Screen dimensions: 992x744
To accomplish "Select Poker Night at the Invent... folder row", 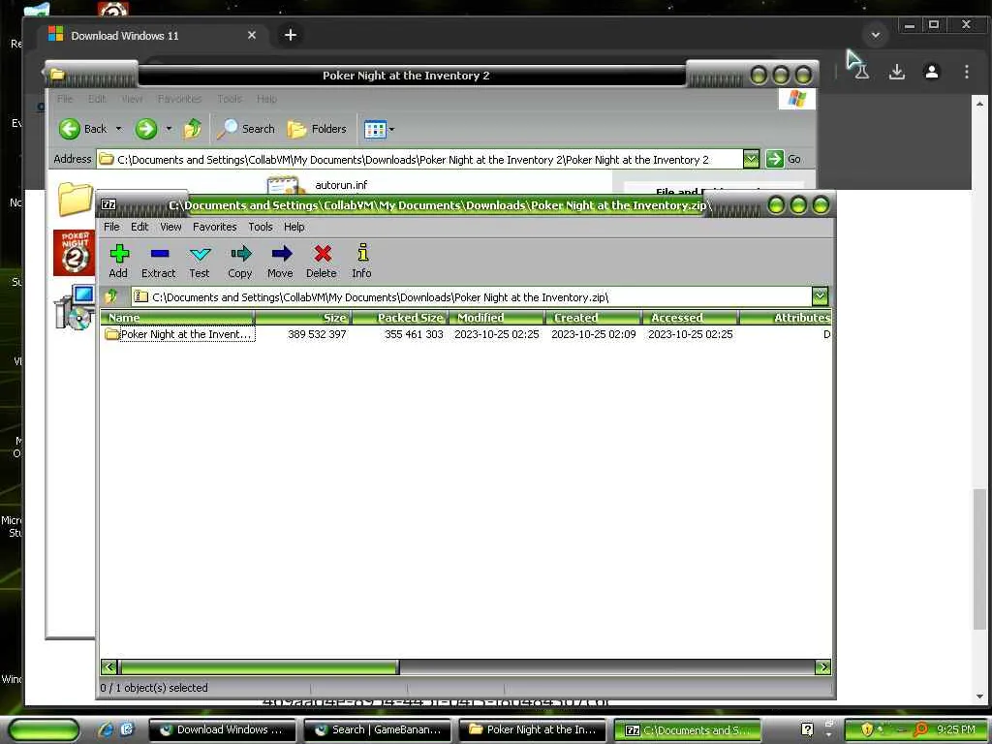I will 179,334.
